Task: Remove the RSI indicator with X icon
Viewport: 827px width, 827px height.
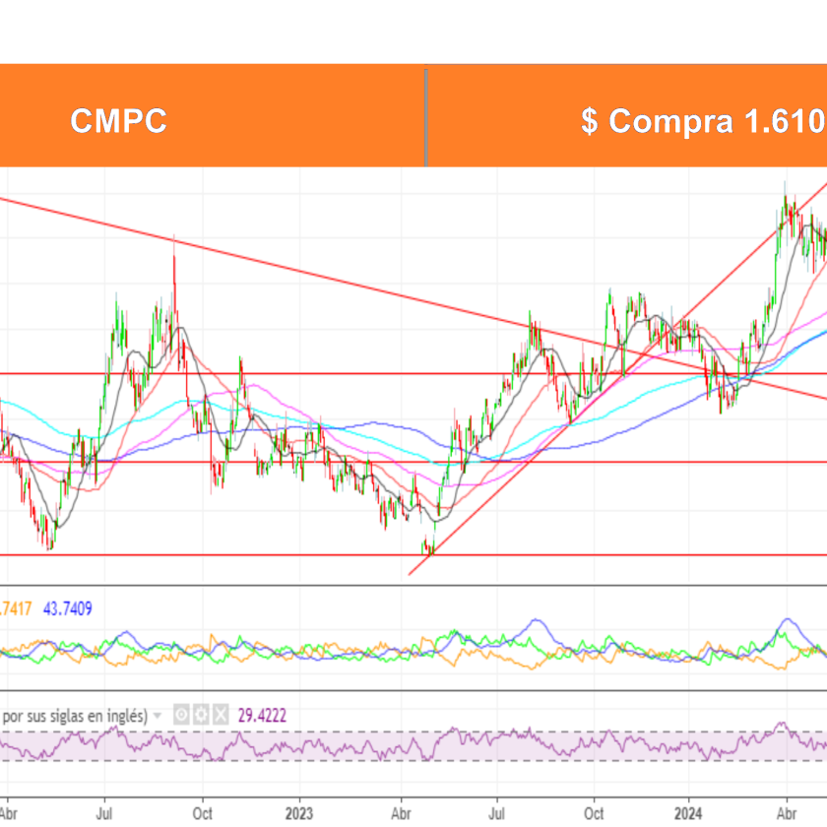Action: pos(220,716)
